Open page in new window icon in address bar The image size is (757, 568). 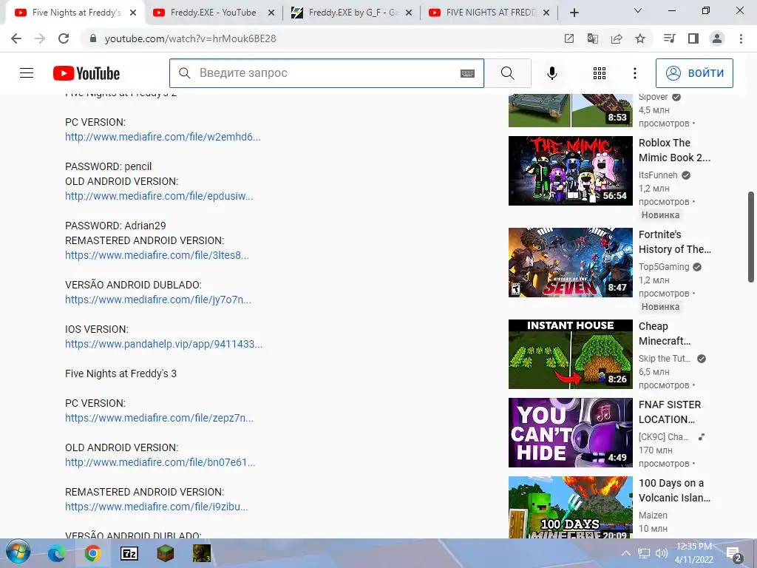pyautogui.click(x=569, y=38)
